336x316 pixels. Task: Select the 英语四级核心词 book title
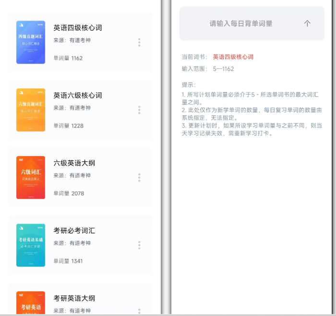click(x=77, y=28)
